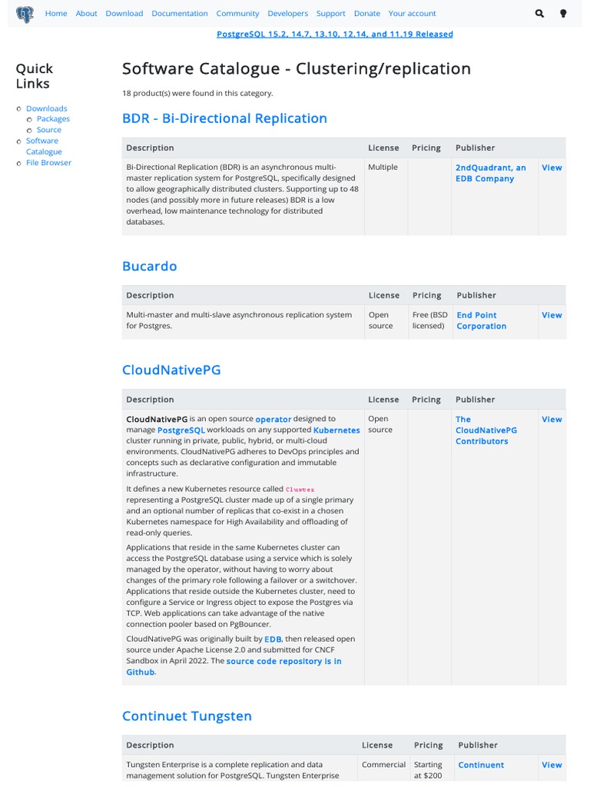The height and width of the screenshot is (787, 590).
Task: Open 2ndQuadrant, an EDB Company link
Action: 490,173
